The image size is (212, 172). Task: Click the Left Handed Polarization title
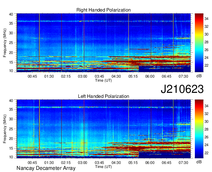[104, 96]
